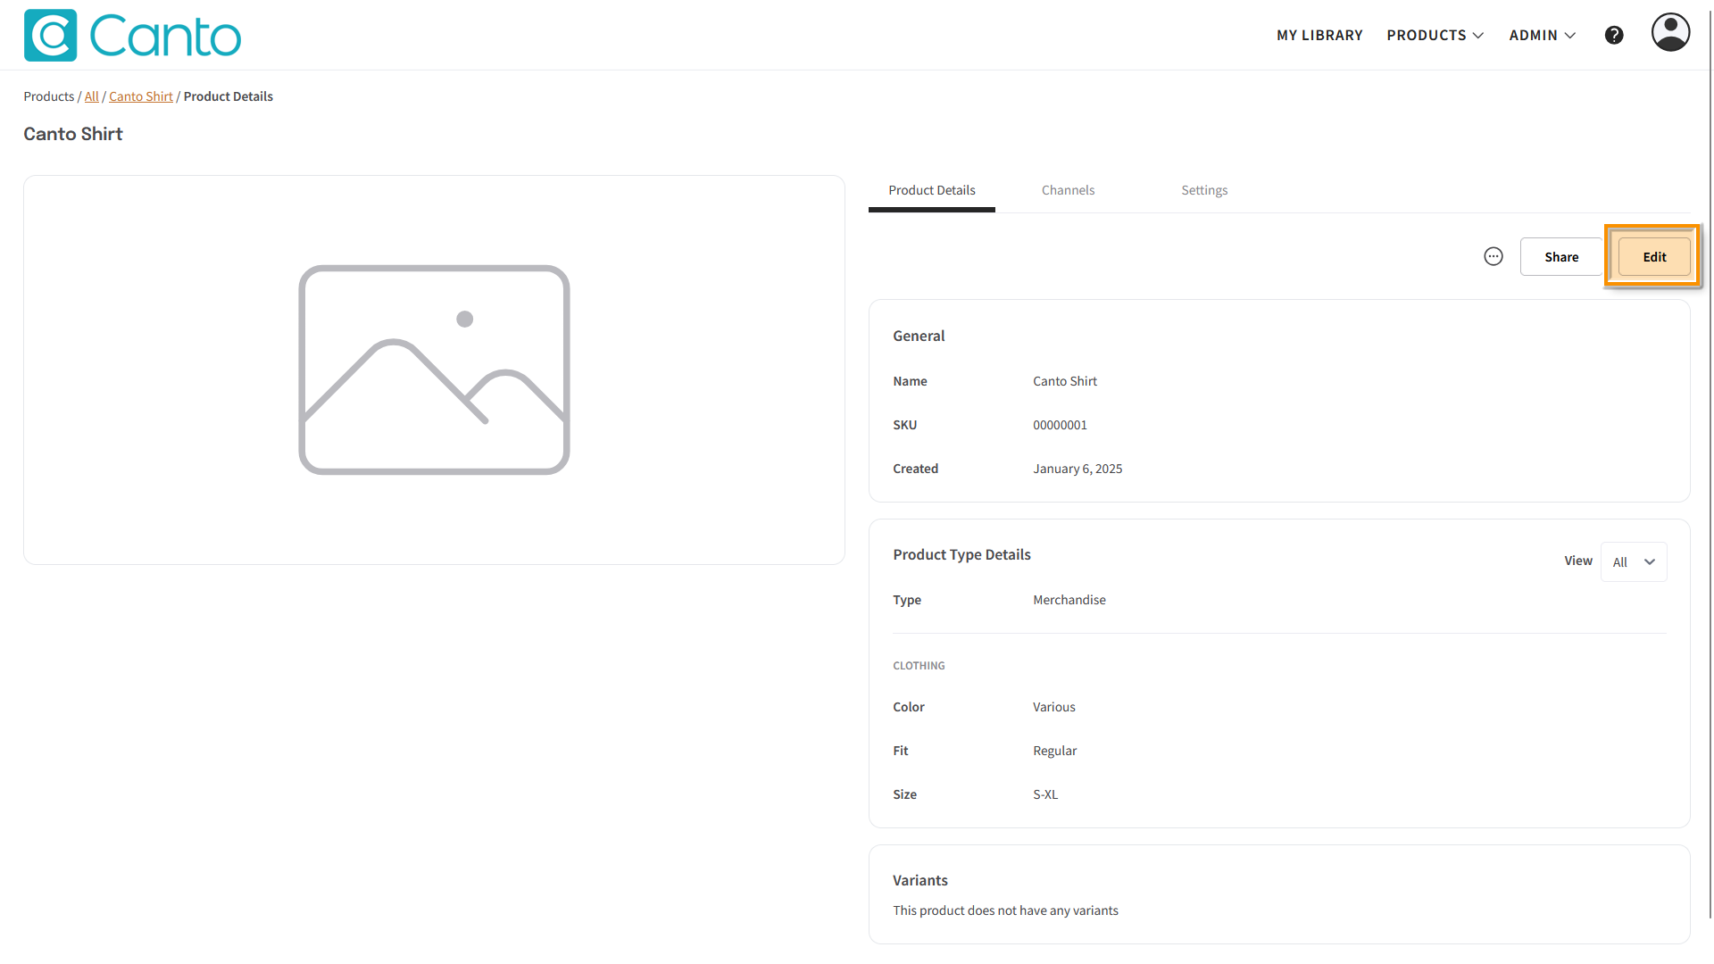1714x964 pixels.
Task: Open the help question mark icon
Action: [1614, 35]
